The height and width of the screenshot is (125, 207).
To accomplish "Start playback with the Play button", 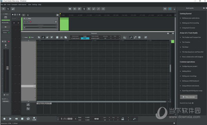I will point(10,119).
